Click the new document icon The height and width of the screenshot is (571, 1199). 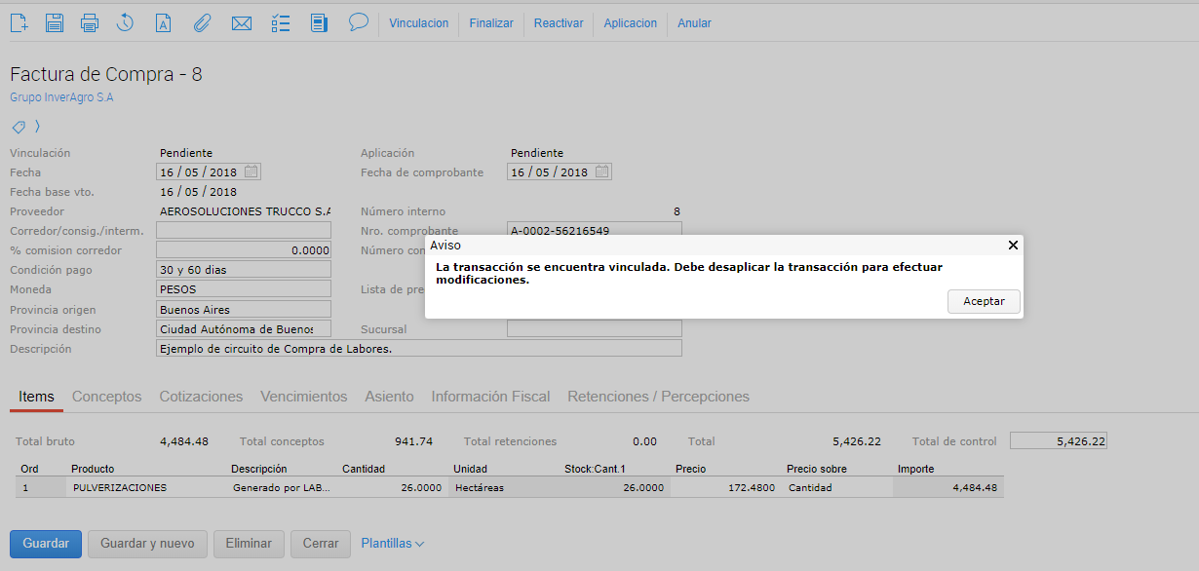pyautogui.click(x=19, y=22)
